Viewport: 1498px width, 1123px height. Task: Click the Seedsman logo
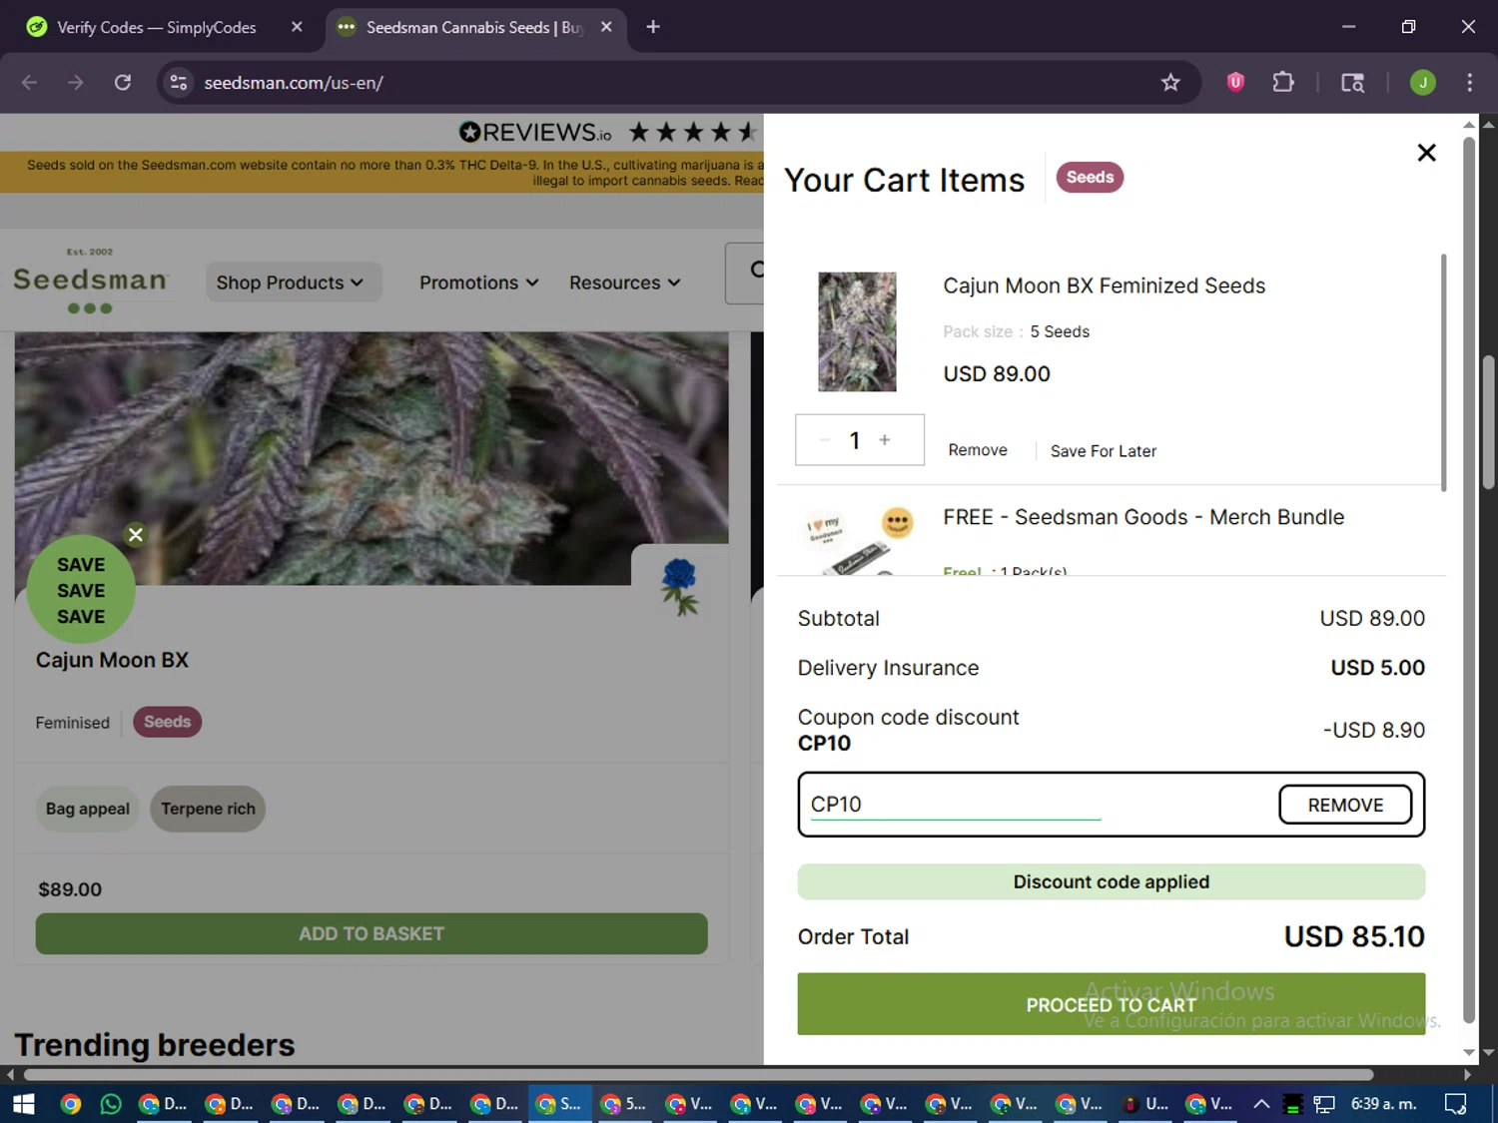[90, 281]
